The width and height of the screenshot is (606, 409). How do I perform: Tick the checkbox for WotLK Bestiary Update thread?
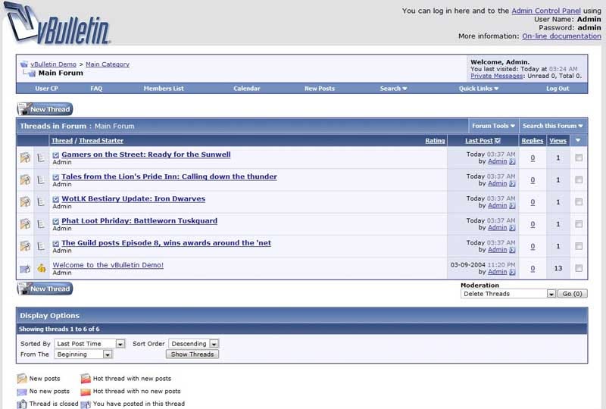point(579,201)
